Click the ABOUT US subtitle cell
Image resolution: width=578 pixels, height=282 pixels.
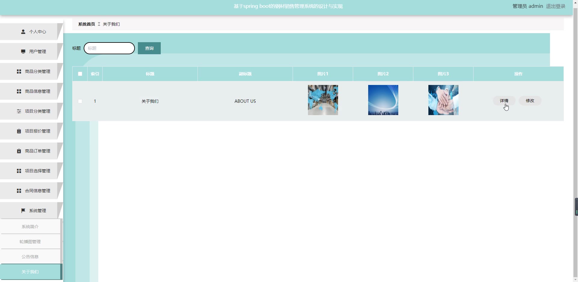245,101
